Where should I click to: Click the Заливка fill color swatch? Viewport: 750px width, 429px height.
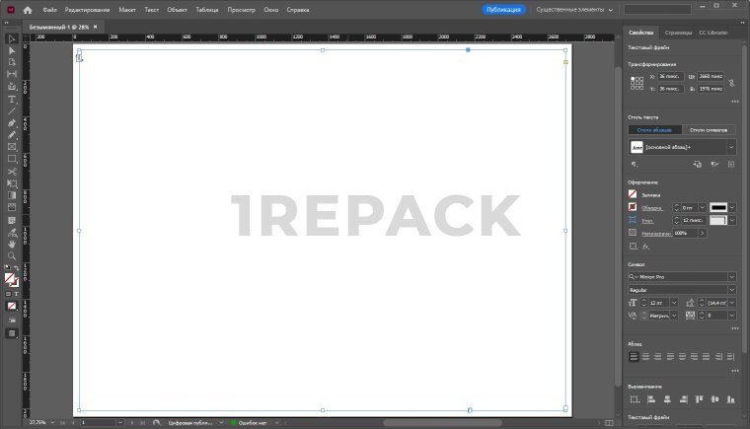(x=633, y=194)
